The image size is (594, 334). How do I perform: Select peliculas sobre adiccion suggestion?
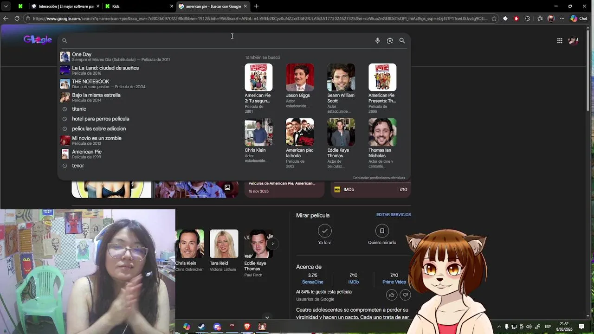(148, 128)
